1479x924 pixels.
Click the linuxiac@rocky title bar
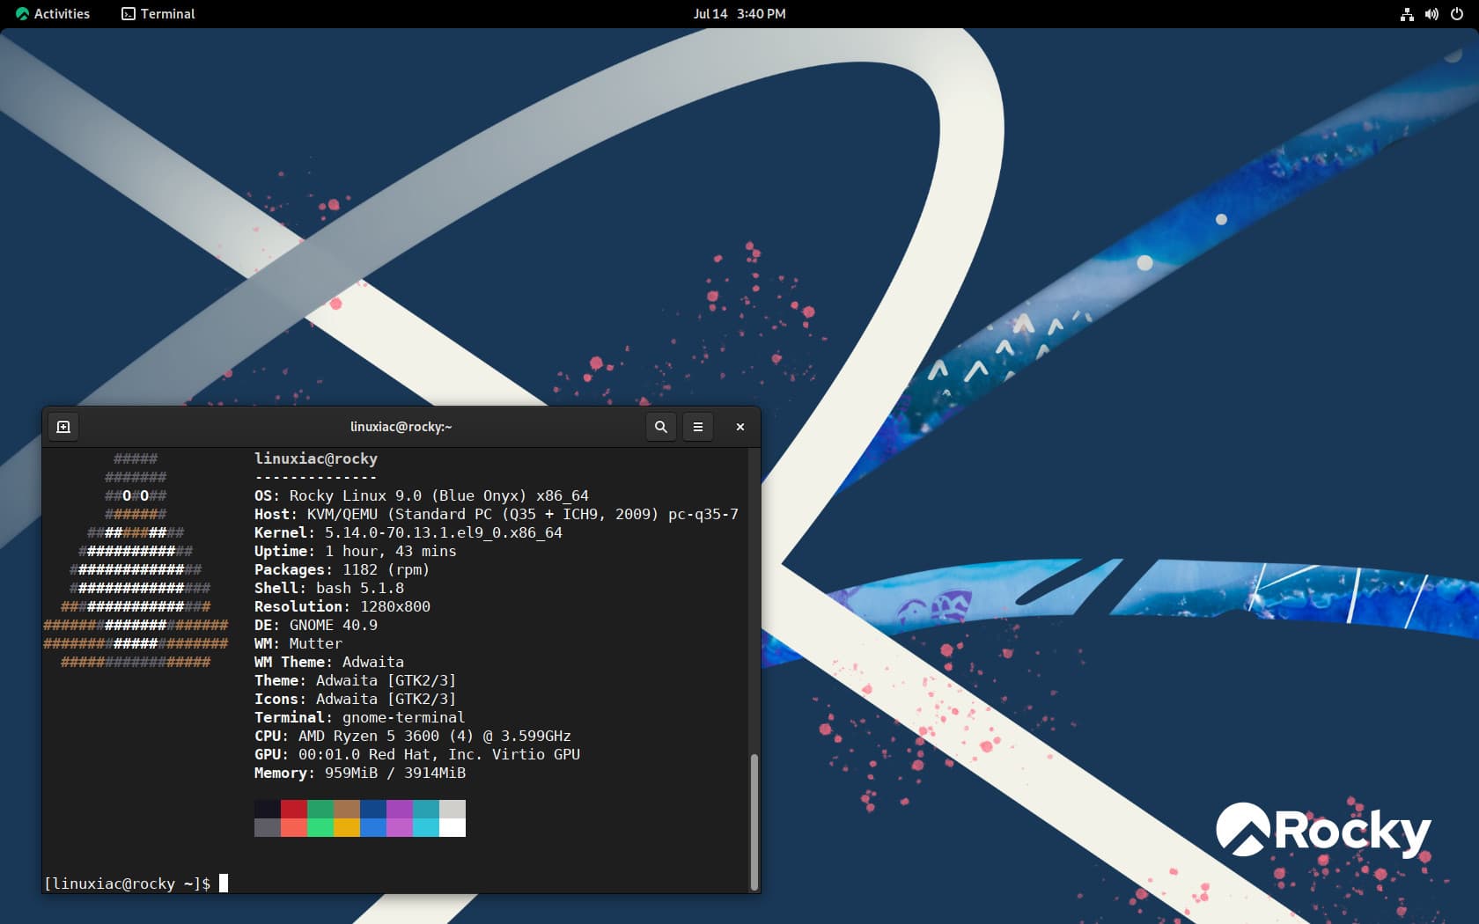399,427
